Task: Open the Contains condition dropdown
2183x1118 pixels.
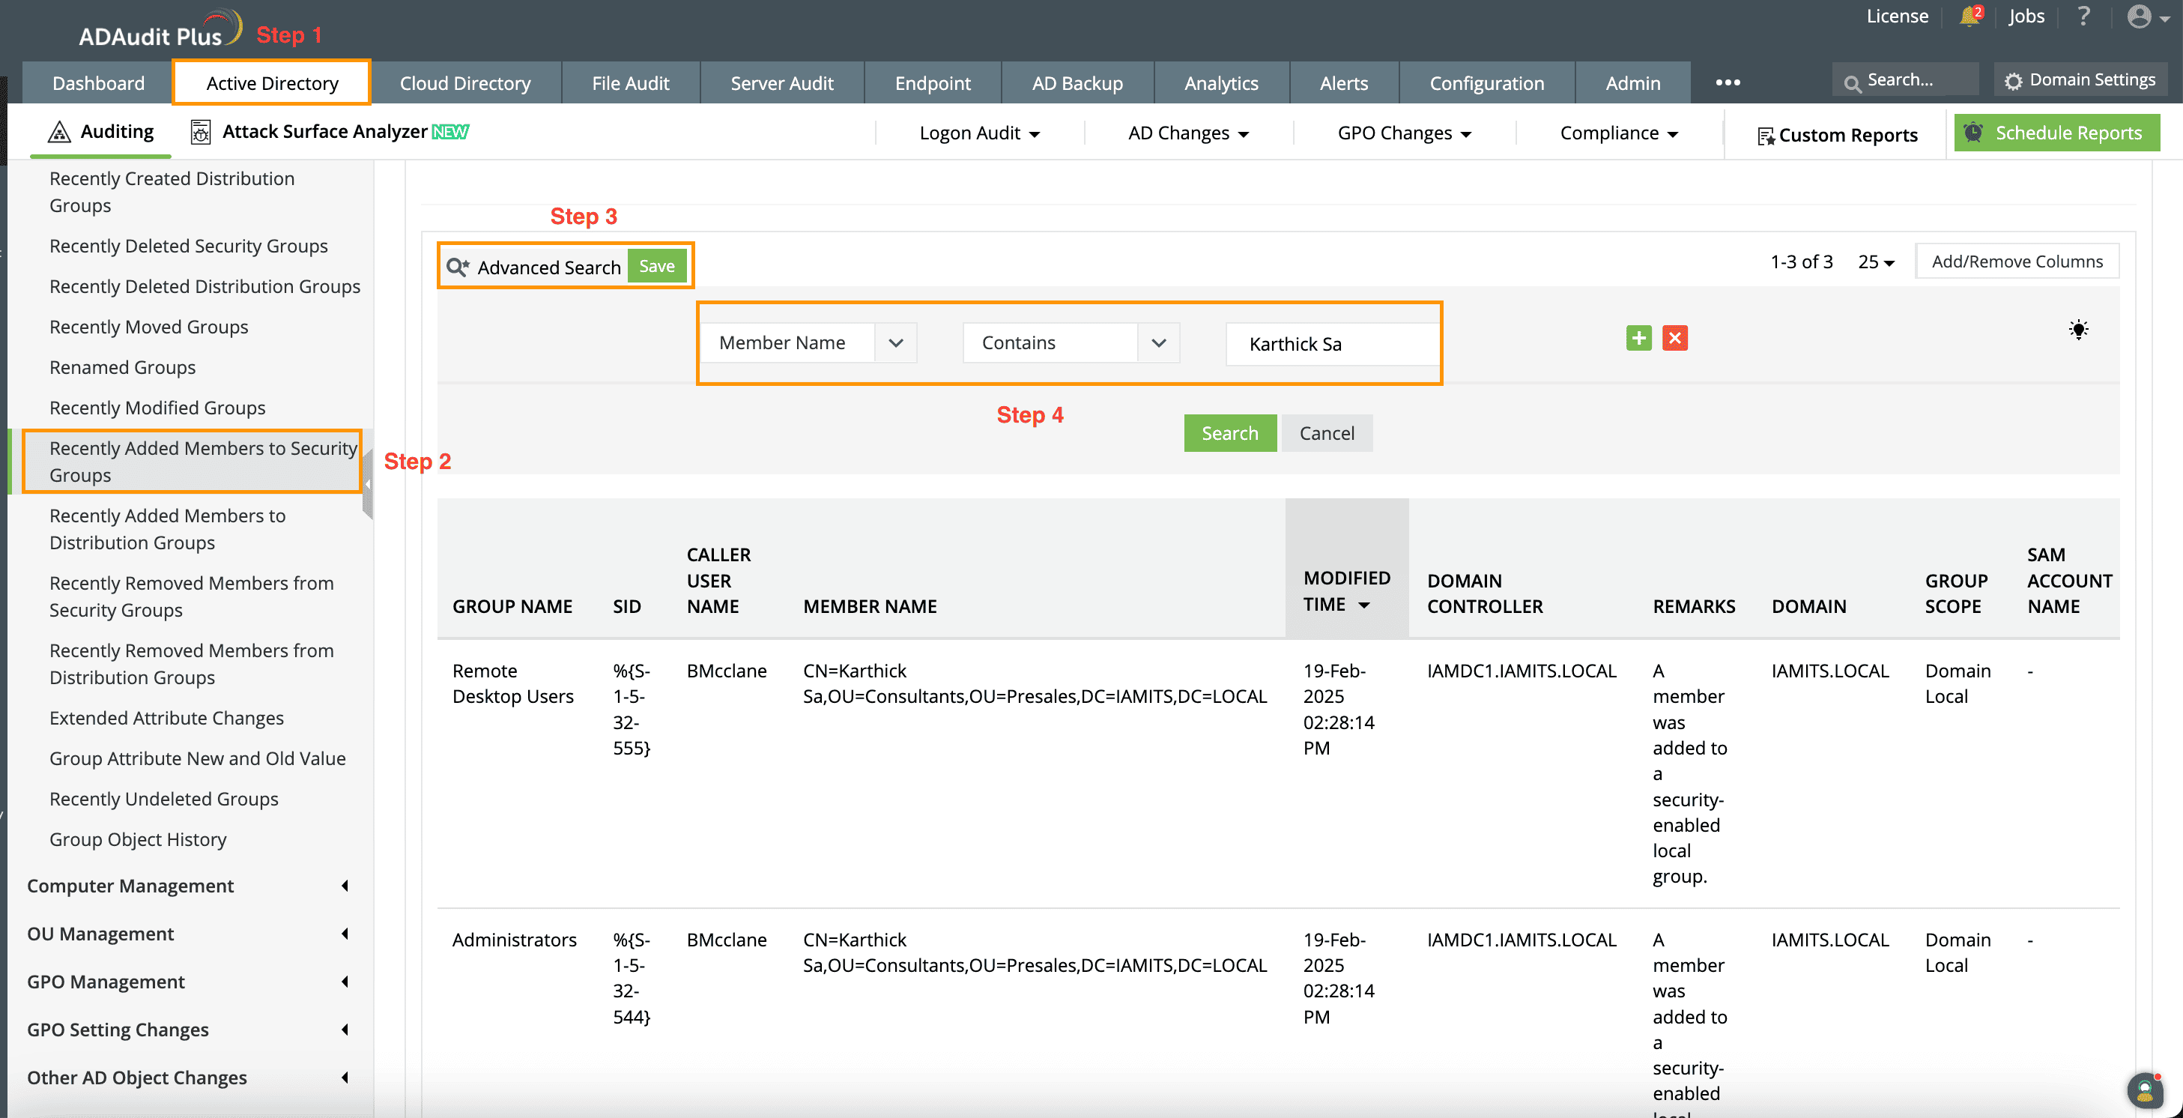Action: (x=1157, y=343)
